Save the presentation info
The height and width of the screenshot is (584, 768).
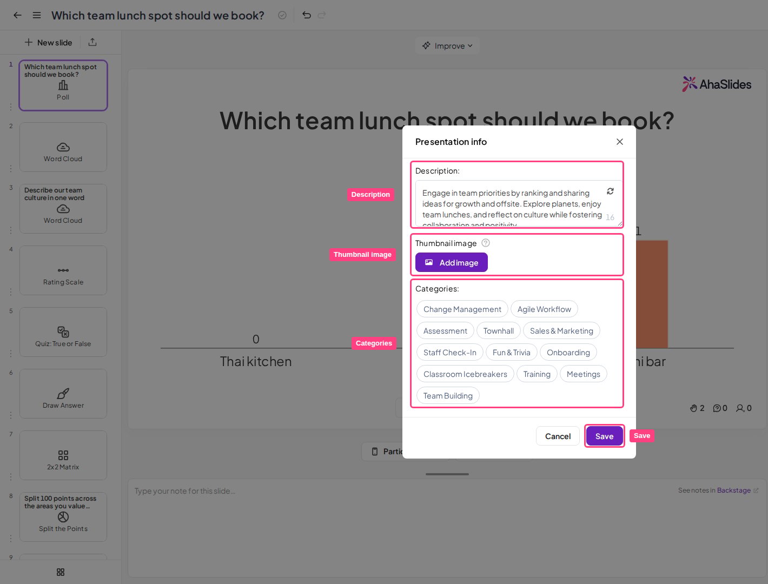[x=605, y=436]
